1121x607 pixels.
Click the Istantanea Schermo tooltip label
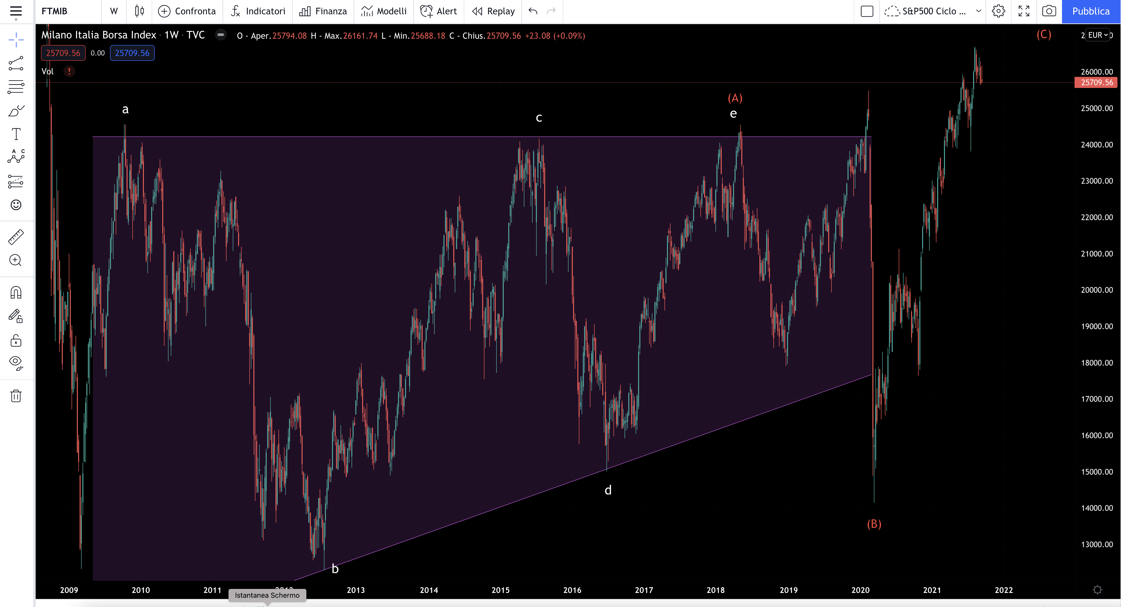tap(267, 595)
